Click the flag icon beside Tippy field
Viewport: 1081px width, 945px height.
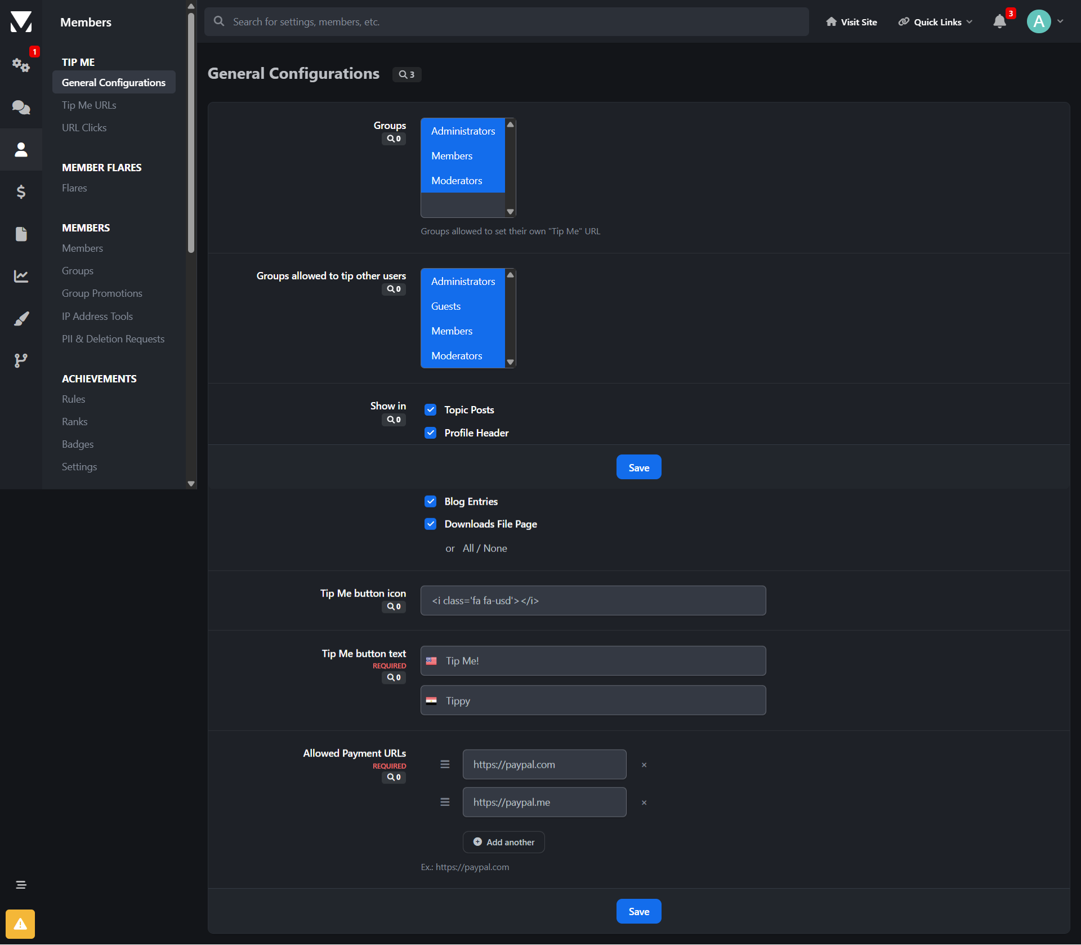point(431,701)
